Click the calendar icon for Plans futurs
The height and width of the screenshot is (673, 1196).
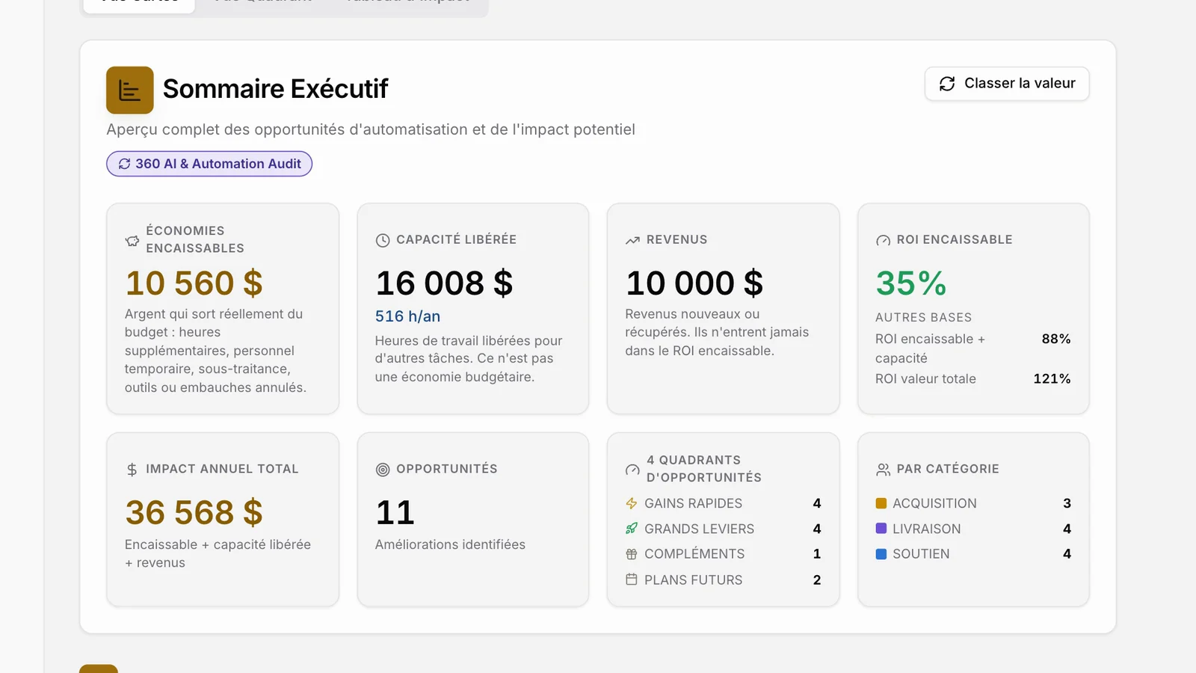click(x=632, y=580)
